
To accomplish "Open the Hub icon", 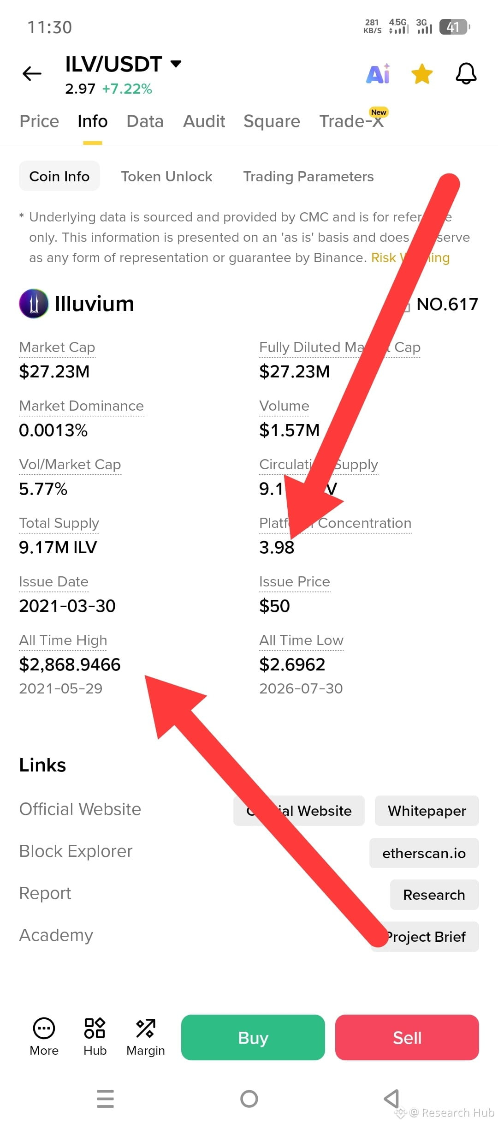I will [95, 1037].
